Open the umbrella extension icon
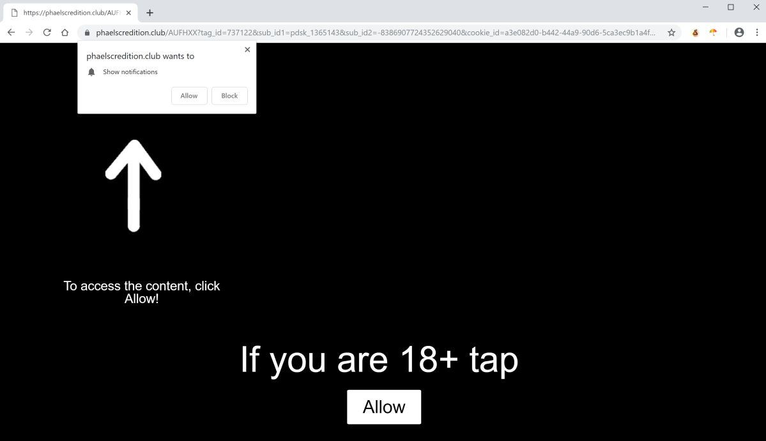 click(x=713, y=33)
